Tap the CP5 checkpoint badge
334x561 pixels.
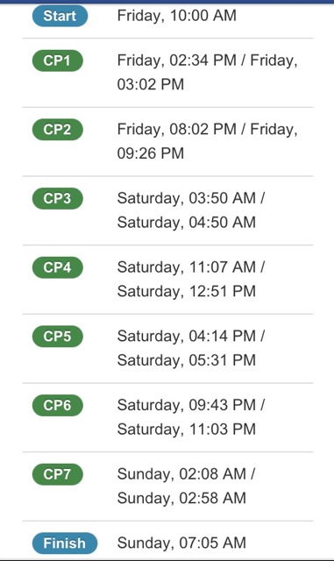tap(58, 337)
